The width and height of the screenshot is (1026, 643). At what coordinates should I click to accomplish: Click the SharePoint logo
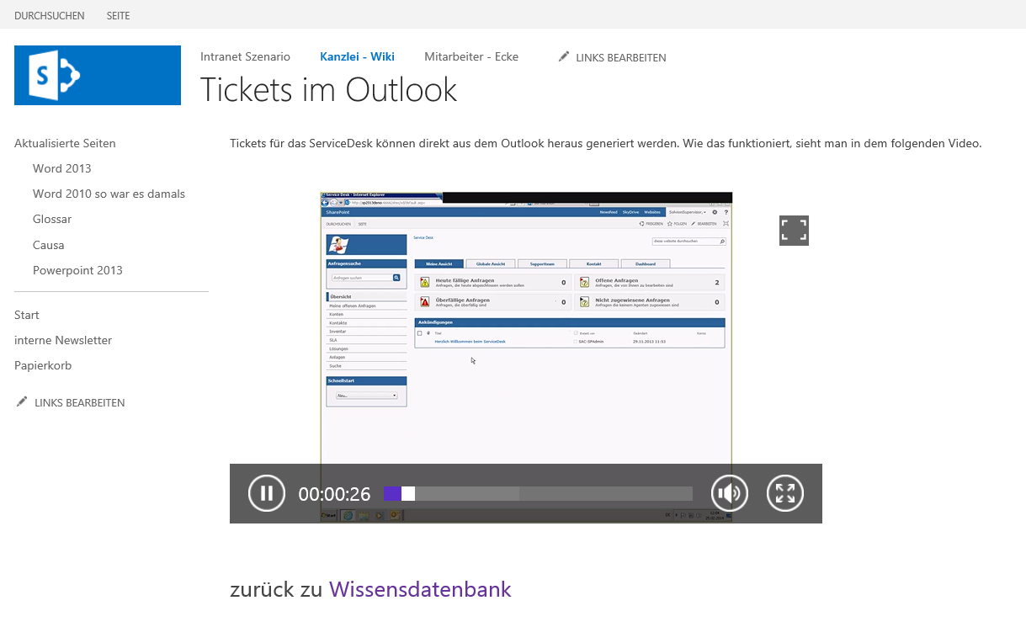coord(98,75)
